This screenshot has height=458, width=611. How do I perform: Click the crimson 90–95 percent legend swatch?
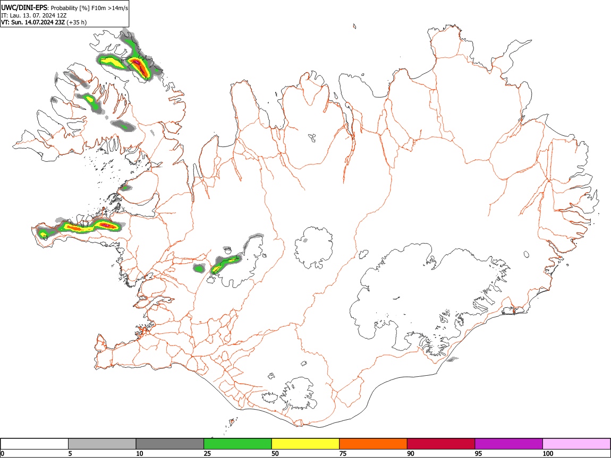tap(441, 444)
